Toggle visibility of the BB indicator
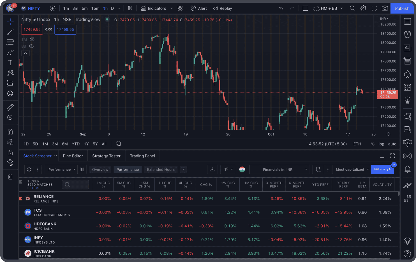This screenshot has width=416, height=262. [x=31, y=46]
